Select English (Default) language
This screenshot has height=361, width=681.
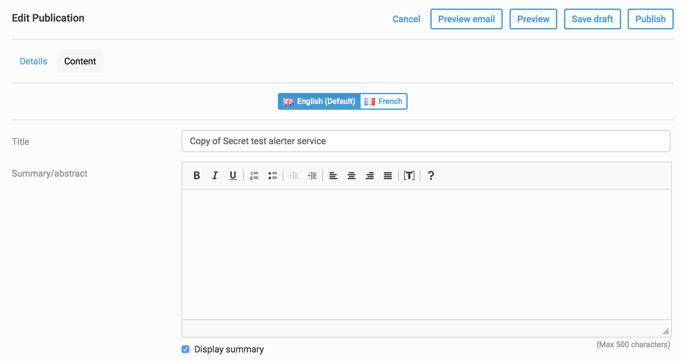click(319, 101)
